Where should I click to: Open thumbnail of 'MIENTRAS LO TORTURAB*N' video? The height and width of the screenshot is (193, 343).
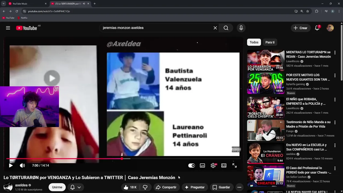(266, 60)
